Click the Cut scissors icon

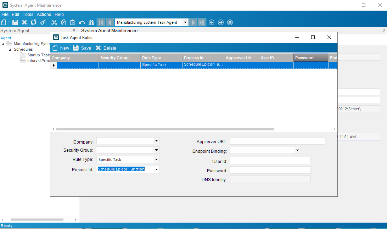click(x=54, y=22)
